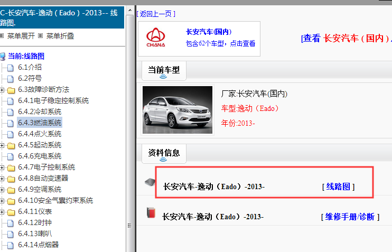The image size is (392, 252).
Task: Click the page icon beside 6.4.13喇叭
Action: [x=10, y=234]
